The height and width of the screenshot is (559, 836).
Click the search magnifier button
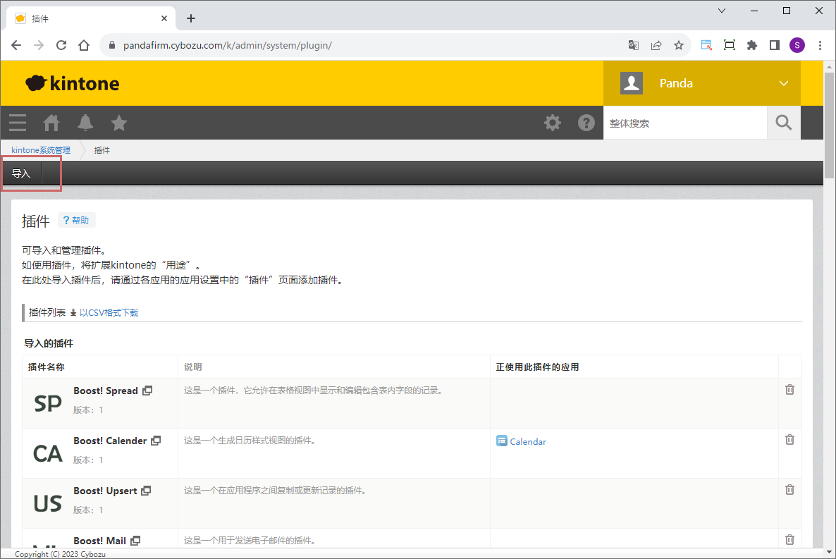pos(783,123)
